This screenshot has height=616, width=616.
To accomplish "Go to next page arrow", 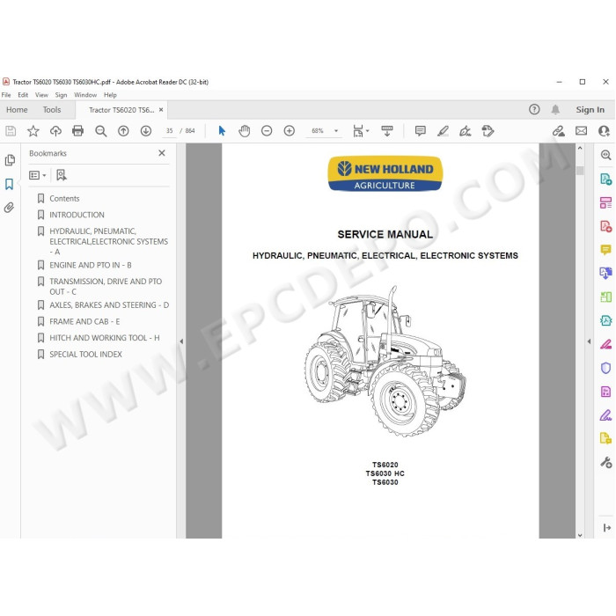I will click(x=146, y=131).
